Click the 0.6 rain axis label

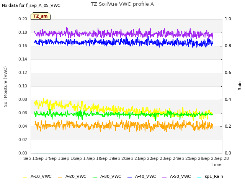[228, 72]
